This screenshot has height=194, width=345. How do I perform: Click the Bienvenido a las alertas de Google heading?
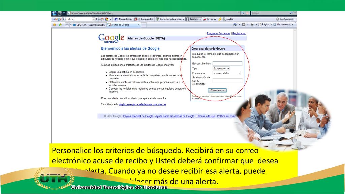tap(130, 48)
